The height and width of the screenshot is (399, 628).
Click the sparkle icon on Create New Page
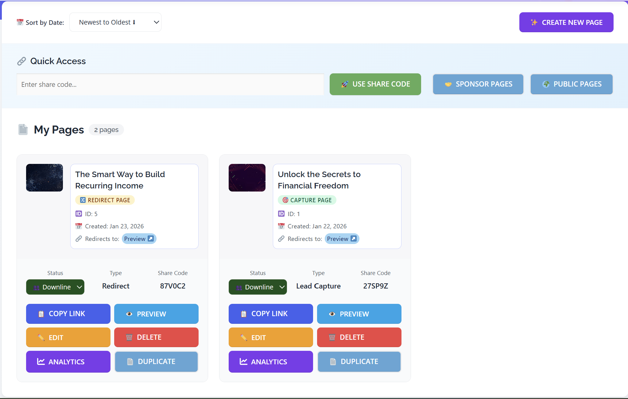[x=534, y=22]
